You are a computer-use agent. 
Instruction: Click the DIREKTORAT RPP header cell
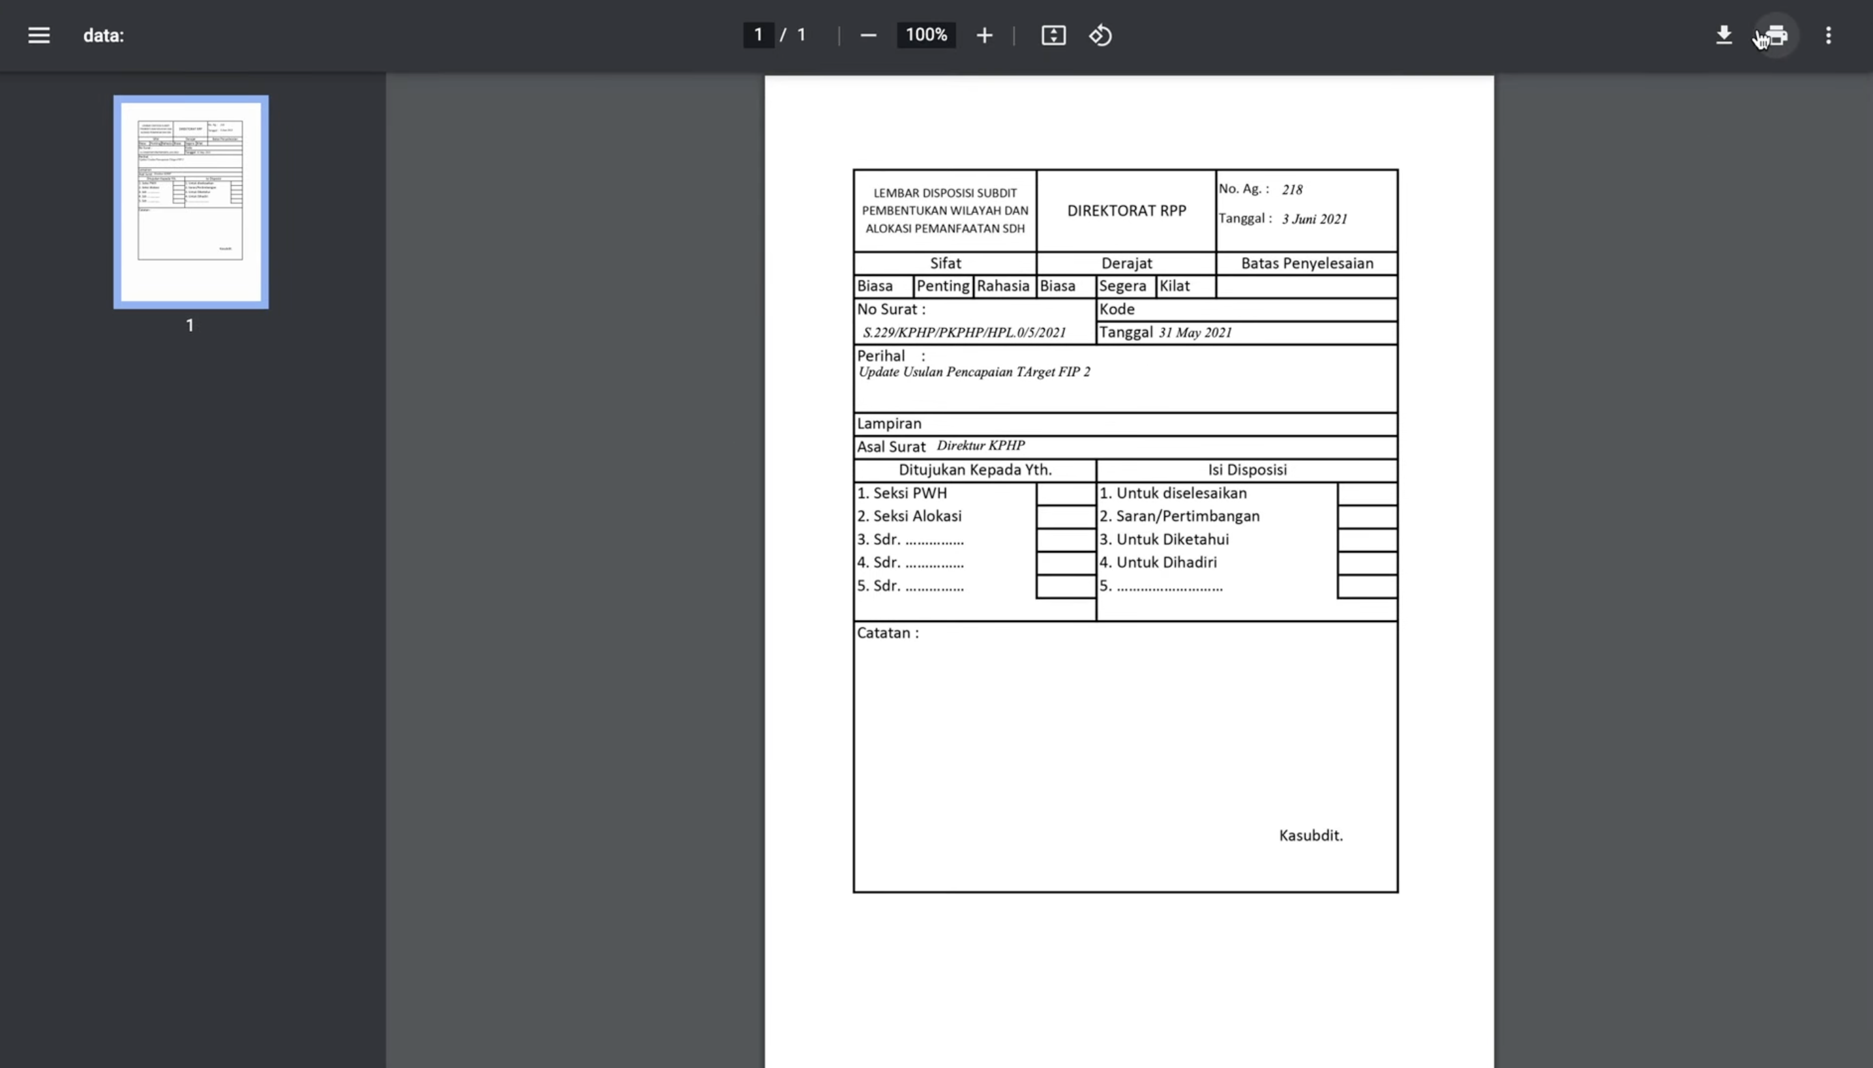pyautogui.click(x=1126, y=211)
